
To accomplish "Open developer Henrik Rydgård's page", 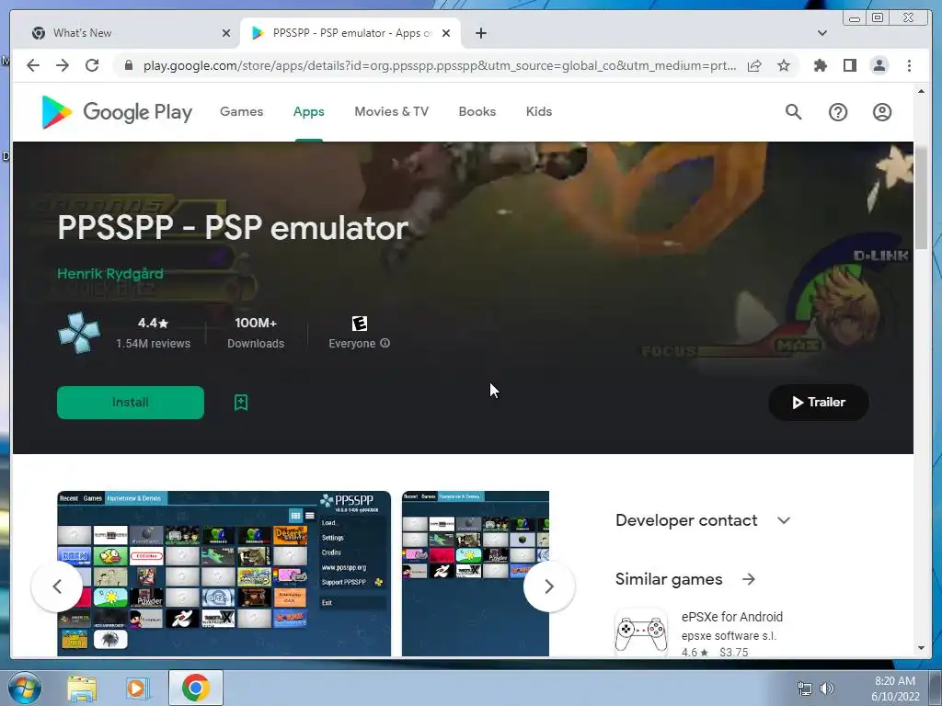I will click(110, 274).
